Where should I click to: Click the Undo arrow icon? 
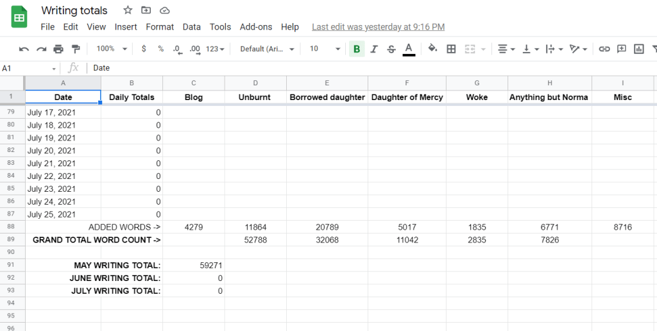(x=24, y=49)
